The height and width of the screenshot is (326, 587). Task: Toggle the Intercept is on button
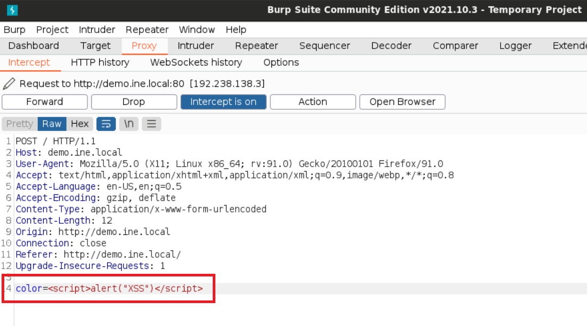click(x=223, y=102)
